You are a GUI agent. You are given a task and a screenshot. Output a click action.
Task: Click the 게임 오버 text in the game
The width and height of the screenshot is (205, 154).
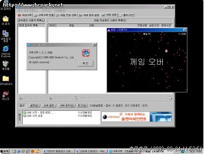click(x=146, y=62)
